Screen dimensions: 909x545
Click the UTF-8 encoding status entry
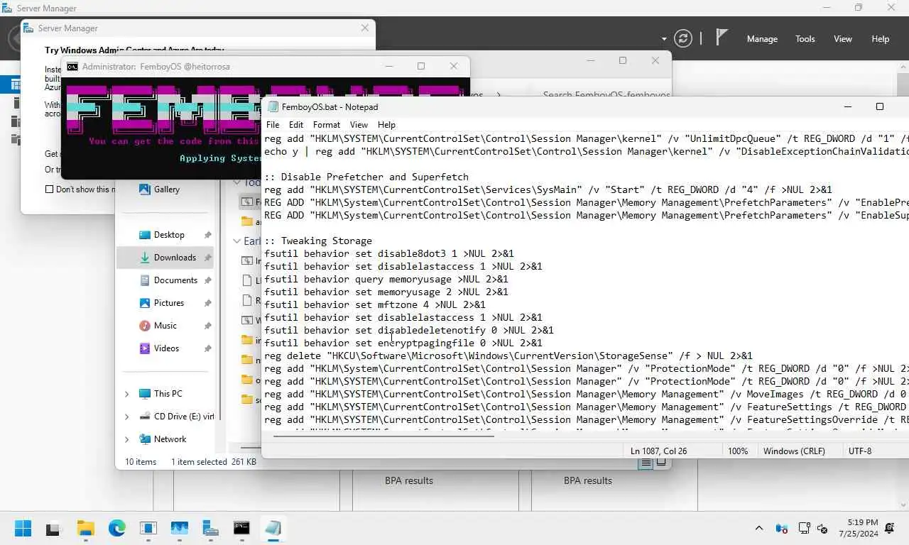860,451
